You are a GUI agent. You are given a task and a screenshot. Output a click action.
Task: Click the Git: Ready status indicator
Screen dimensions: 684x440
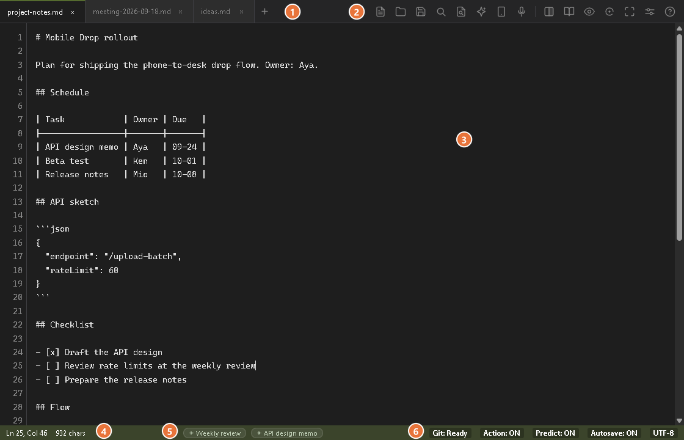(x=449, y=433)
